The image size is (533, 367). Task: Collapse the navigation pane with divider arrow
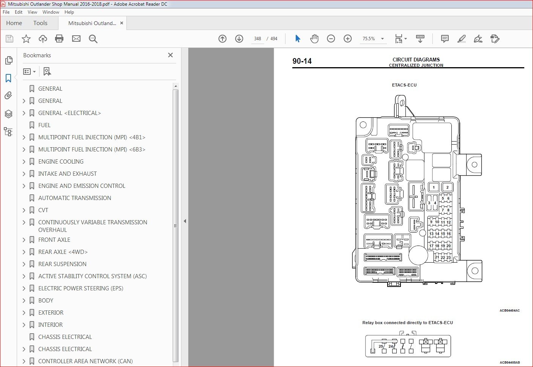[x=185, y=221]
